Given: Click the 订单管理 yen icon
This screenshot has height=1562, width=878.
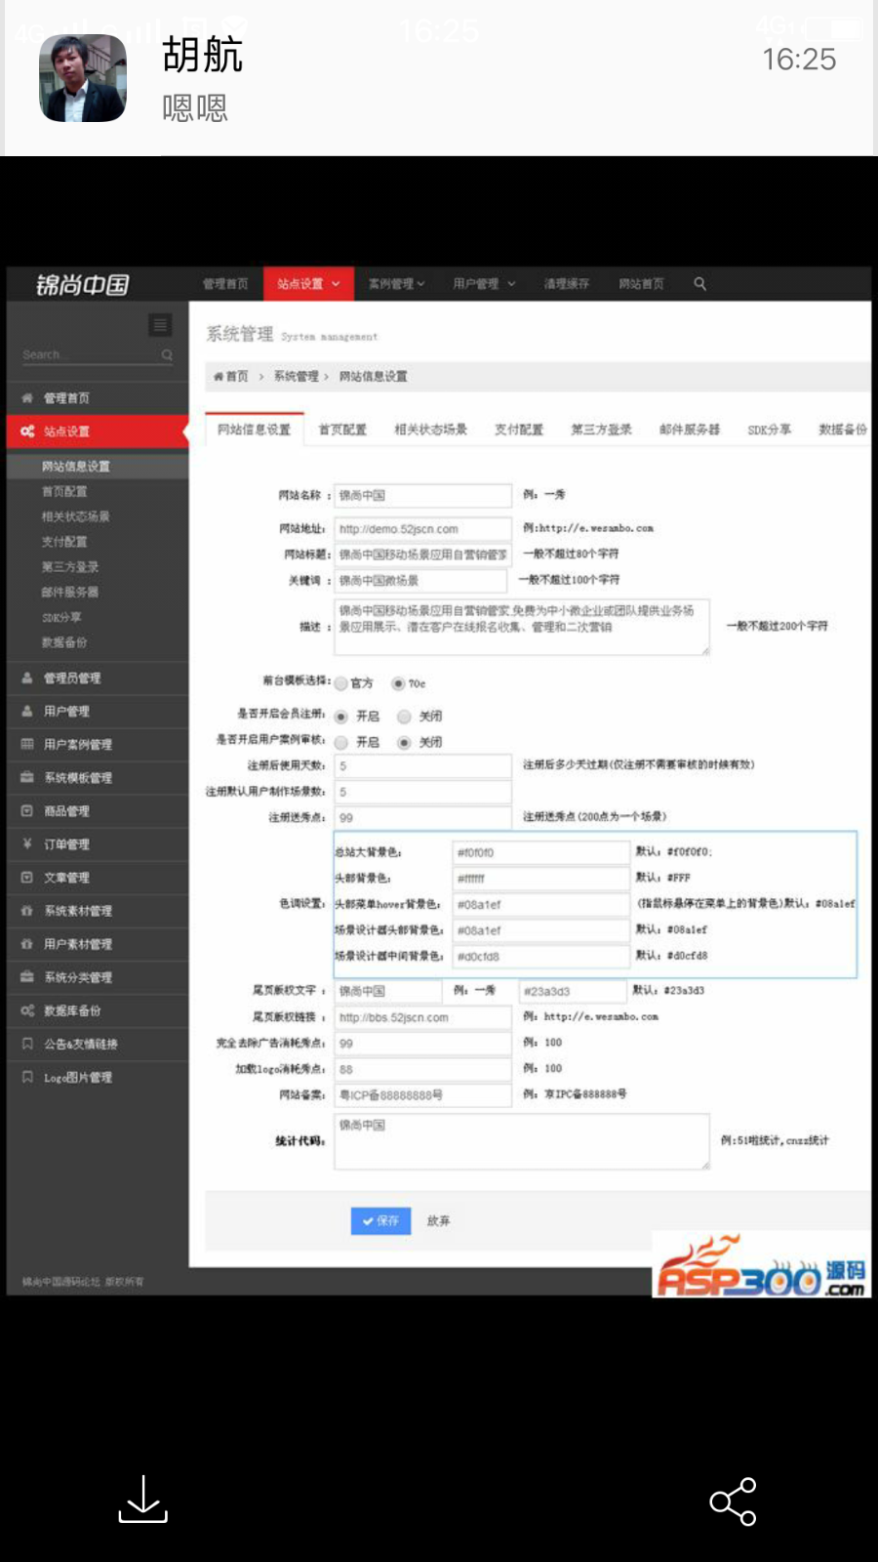Looking at the screenshot, I should [x=27, y=843].
